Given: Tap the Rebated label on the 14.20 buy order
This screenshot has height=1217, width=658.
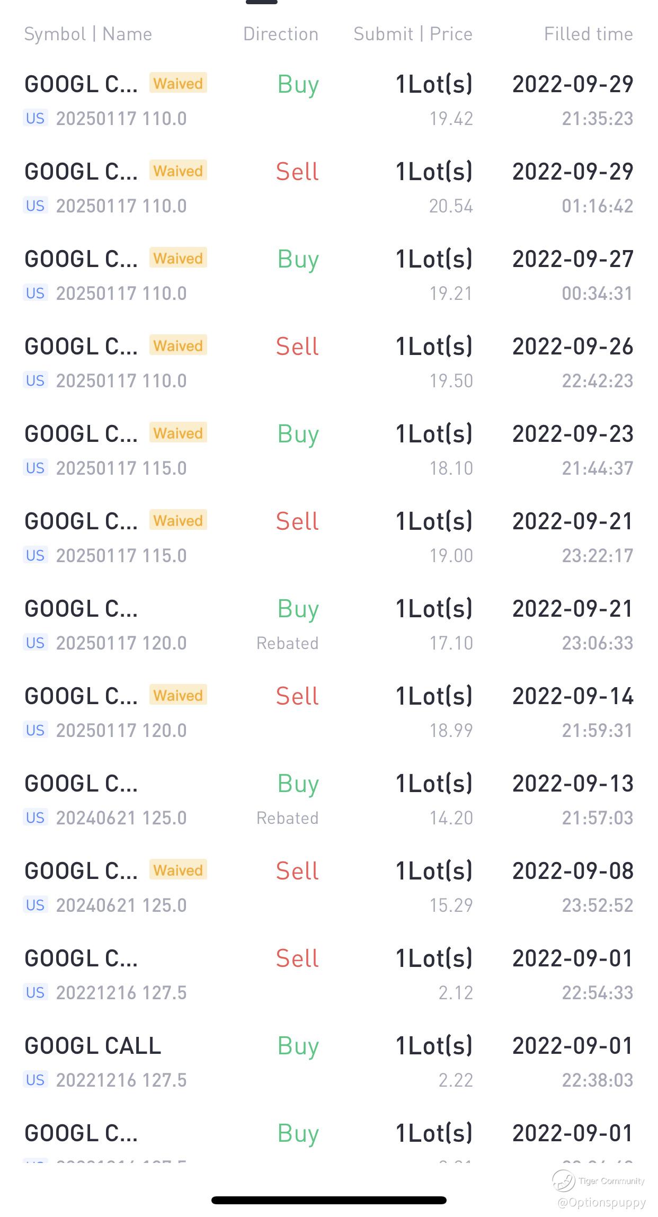Looking at the screenshot, I should click(x=287, y=818).
